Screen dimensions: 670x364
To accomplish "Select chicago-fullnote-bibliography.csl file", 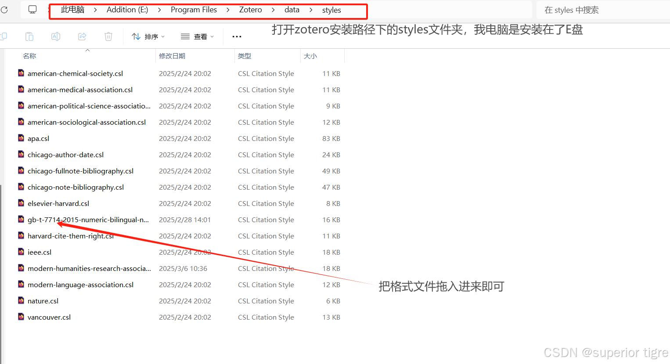I will (x=80, y=171).
